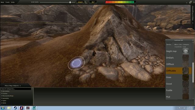Screen dimensions: 195x110
Task: Open the star icon app in taskbar
Action: pyautogui.click(x=22, y=108)
